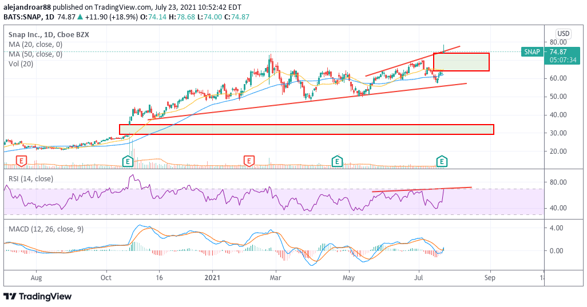Image resolution: width=587 pixels, height=307 pixels.
Task: Click the green SNAP ticker label
Action: (x=532, y=51)
